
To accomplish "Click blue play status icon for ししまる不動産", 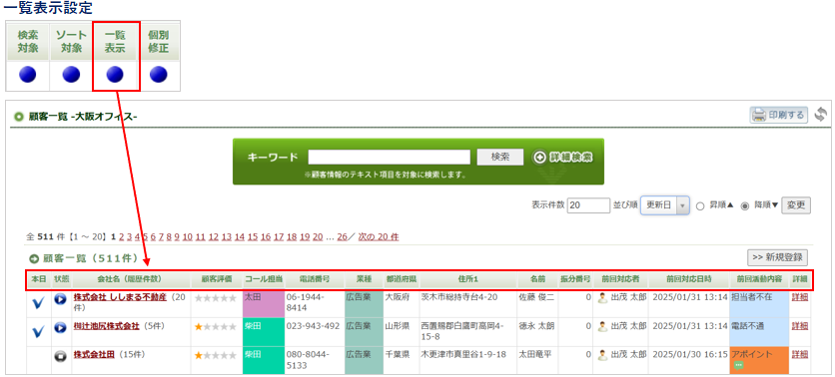I will pos(61,299).
